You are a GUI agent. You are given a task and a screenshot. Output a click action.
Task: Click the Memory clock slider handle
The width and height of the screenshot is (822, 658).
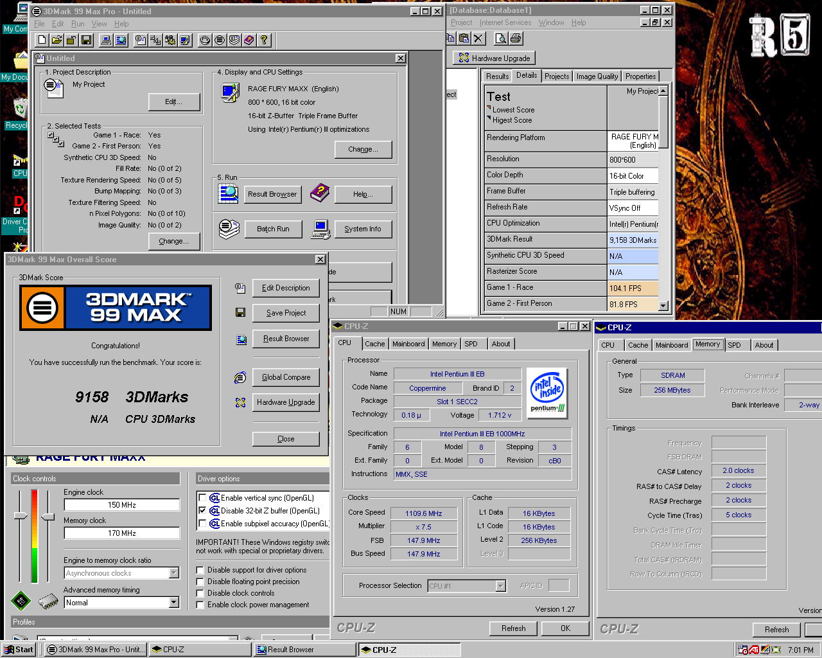[x=48, y=516]
